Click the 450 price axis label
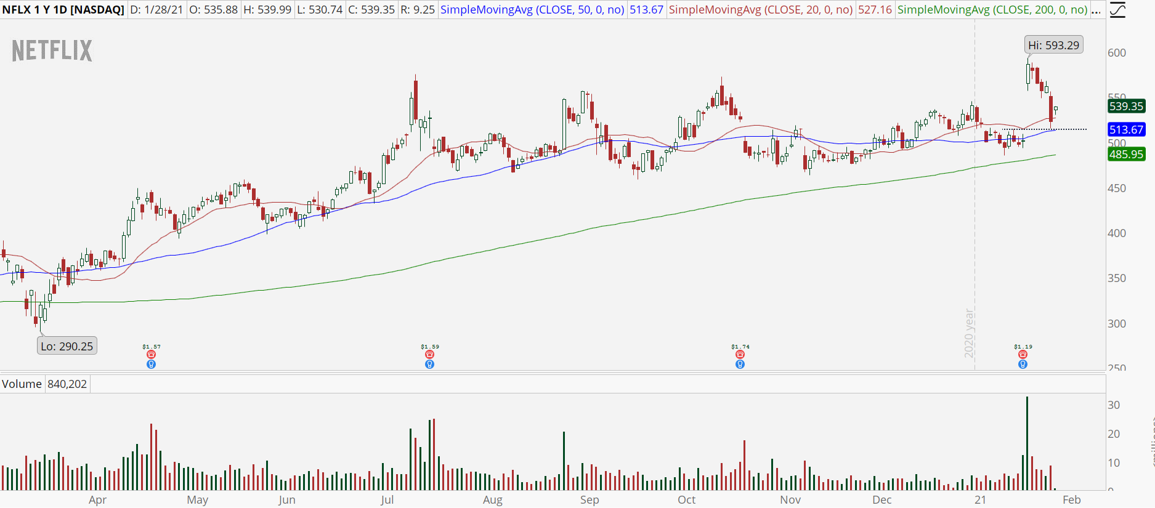 pyautogui.click(x=1117, y=188)
